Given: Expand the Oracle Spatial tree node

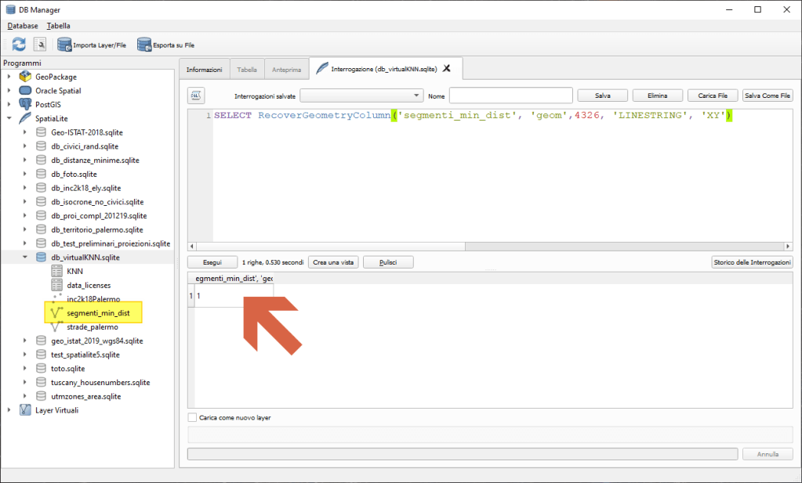Looking at the screenshot, I should coord(9,91).
